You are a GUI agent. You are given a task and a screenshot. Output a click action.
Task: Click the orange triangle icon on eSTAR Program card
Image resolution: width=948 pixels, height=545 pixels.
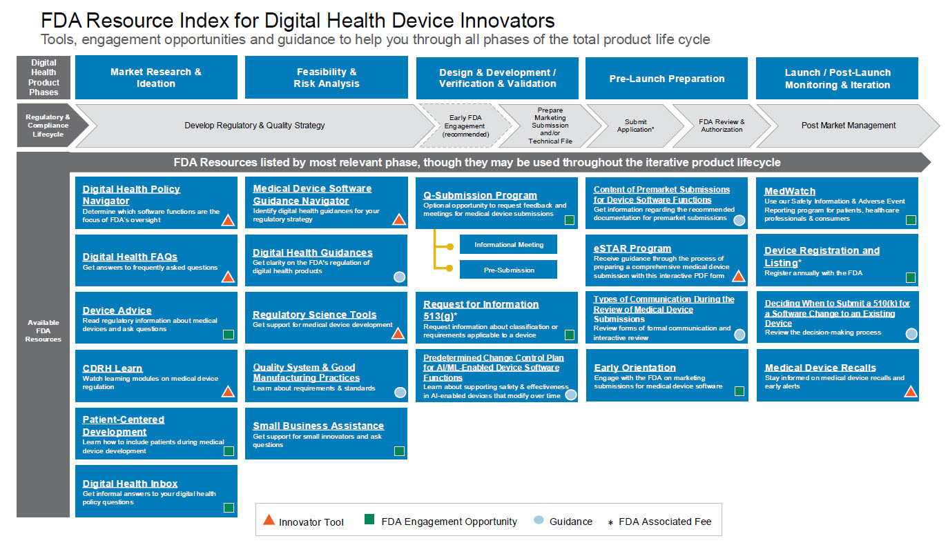[738, 277]
